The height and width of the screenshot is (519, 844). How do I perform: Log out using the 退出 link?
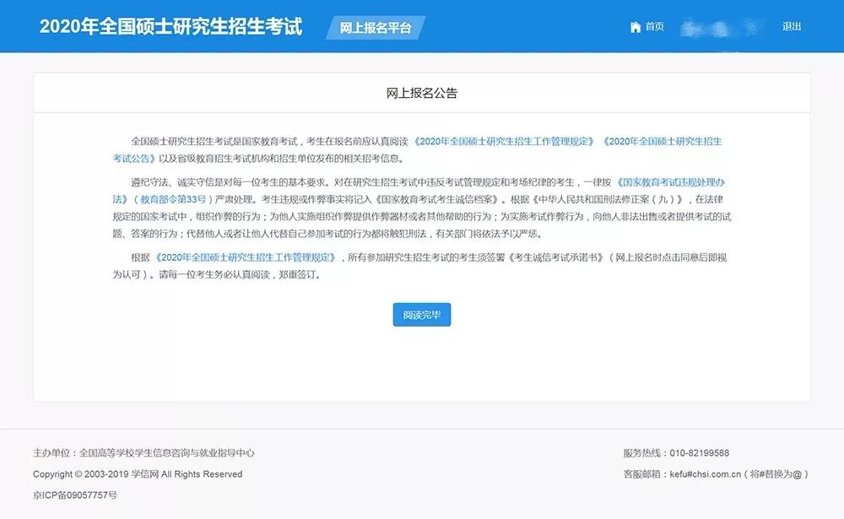pyautogui.click(x=791, y=27)
